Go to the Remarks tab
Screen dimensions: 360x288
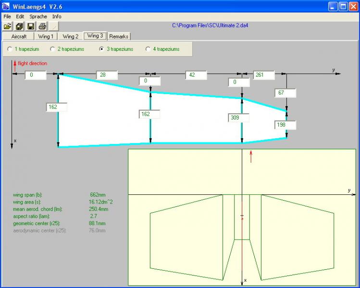tap(119, 36)
